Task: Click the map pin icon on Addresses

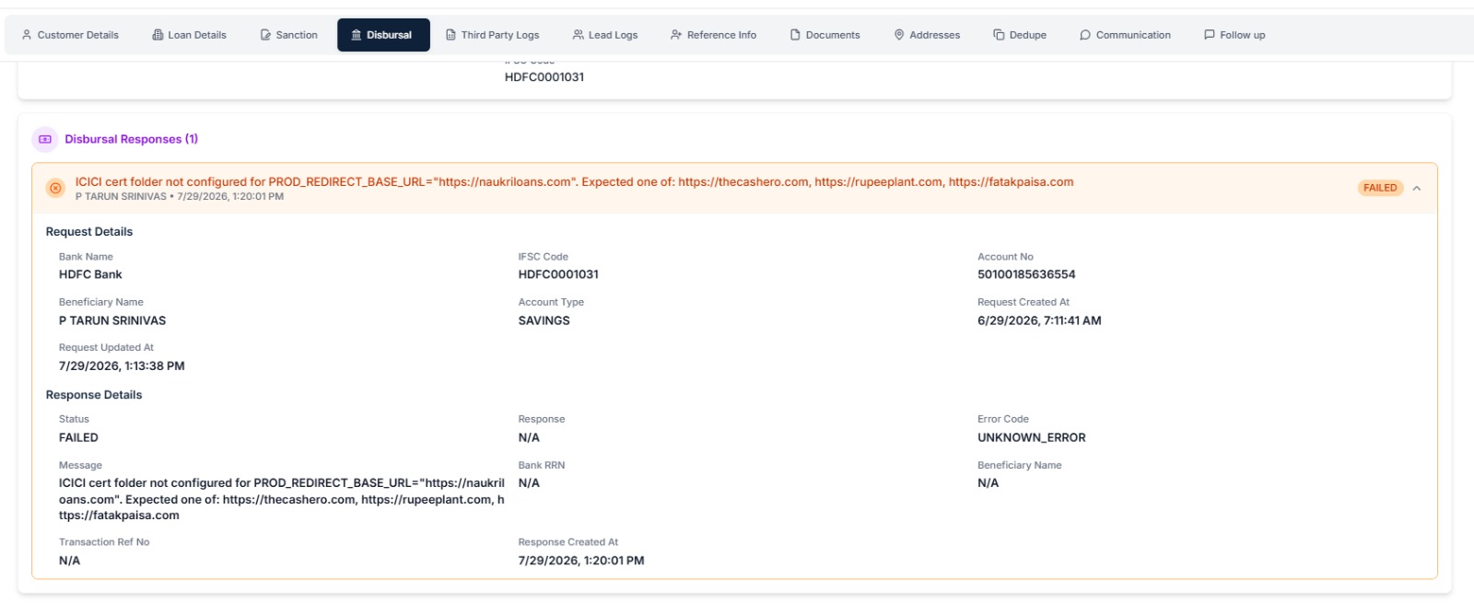Action: (899, 35)
